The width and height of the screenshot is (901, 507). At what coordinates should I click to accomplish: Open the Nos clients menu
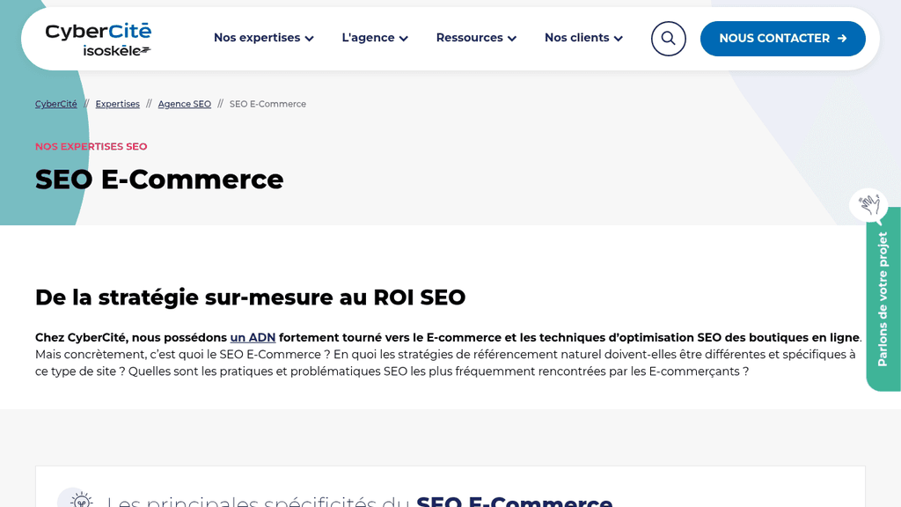tap(584, 38)
